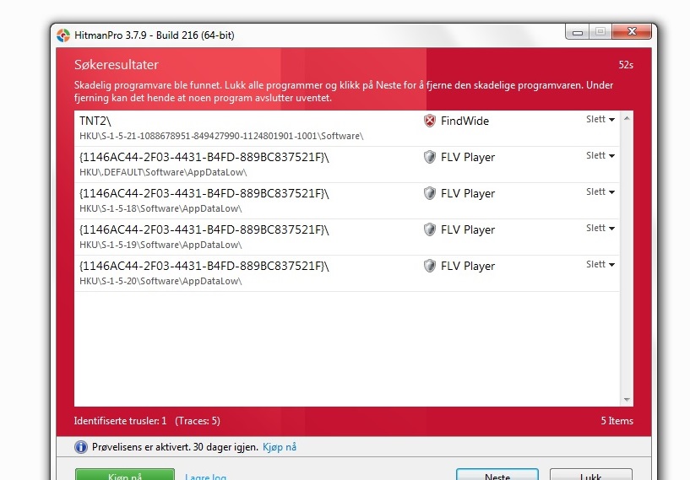The image size is (690, 480).
Task: Open the Slett dropdown for the HKU\.DEFAULT entry
Action: (600, 155)
